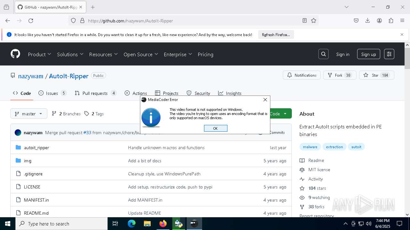
Task: Open the master branch dropdown
Action: coord(29,114)
